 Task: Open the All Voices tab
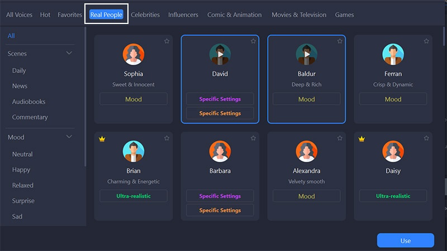(19, 15)
